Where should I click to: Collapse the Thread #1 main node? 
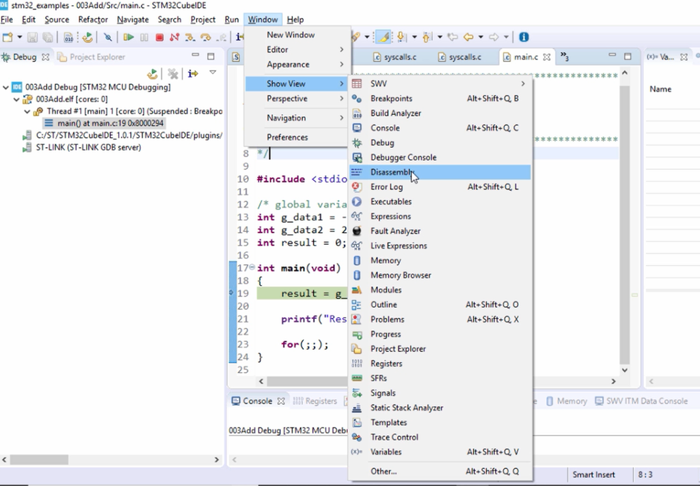(x=27, y=111)
